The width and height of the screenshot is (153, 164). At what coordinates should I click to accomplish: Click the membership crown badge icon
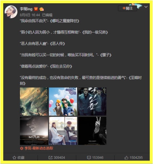(41, 9)
